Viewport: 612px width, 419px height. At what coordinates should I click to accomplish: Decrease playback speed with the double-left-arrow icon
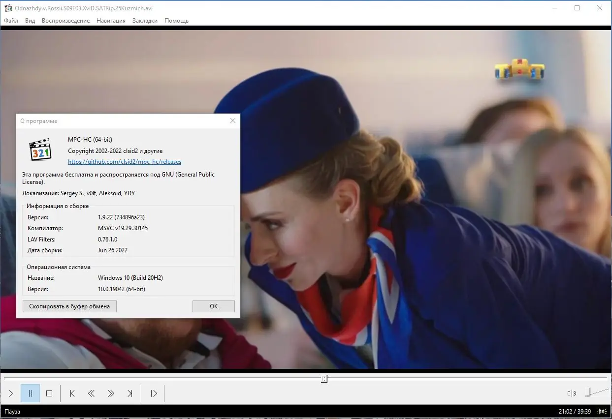[91, 393]
